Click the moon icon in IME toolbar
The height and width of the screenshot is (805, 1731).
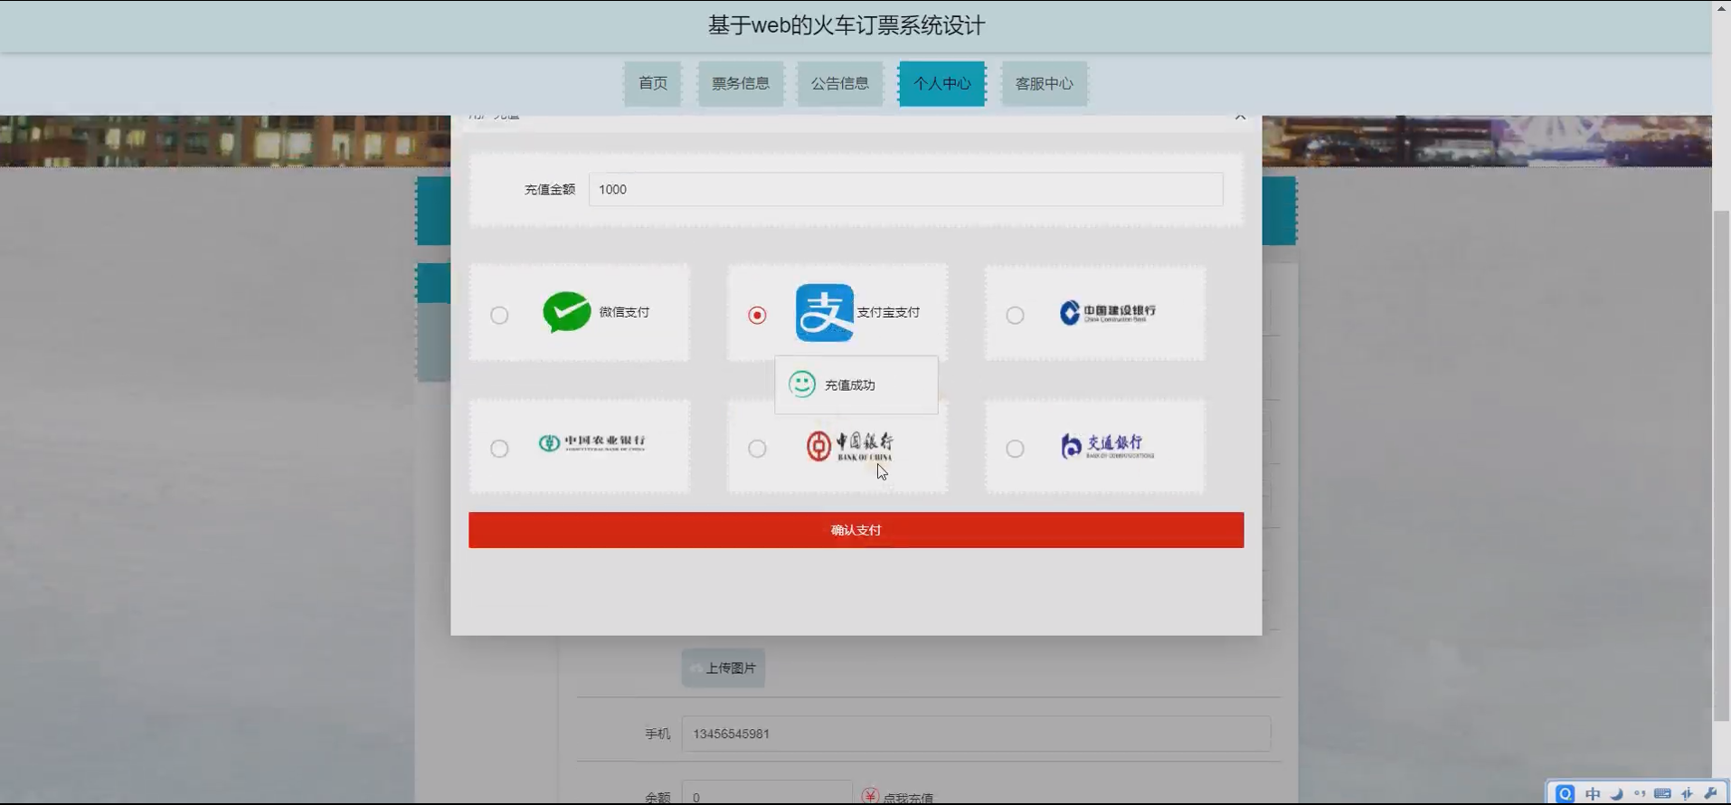[x=1616, y=793]
